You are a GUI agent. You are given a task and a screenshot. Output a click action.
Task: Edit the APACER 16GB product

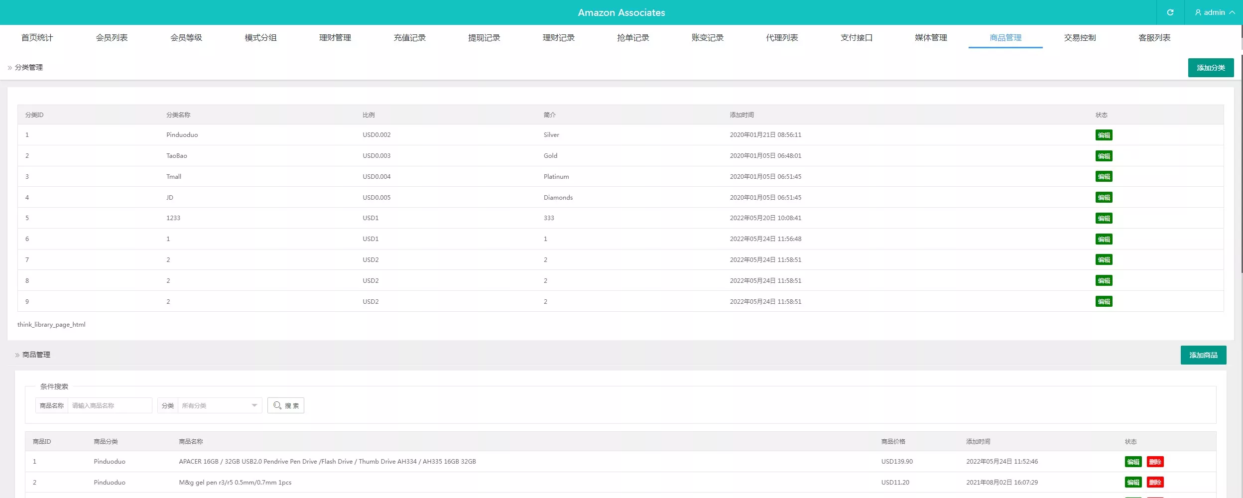pyautogui.click(x=1133, y=462)
